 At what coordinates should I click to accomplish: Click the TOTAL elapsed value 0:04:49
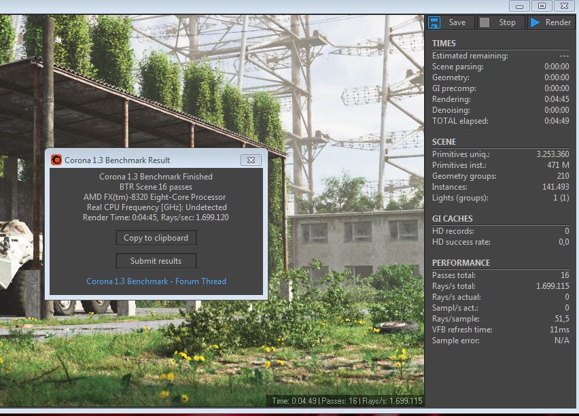click(557, 121)
